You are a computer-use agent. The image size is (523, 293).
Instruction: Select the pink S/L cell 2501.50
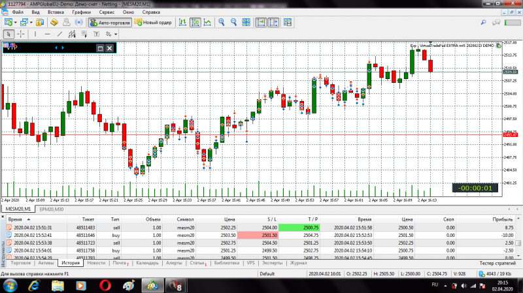click(258, 235)
